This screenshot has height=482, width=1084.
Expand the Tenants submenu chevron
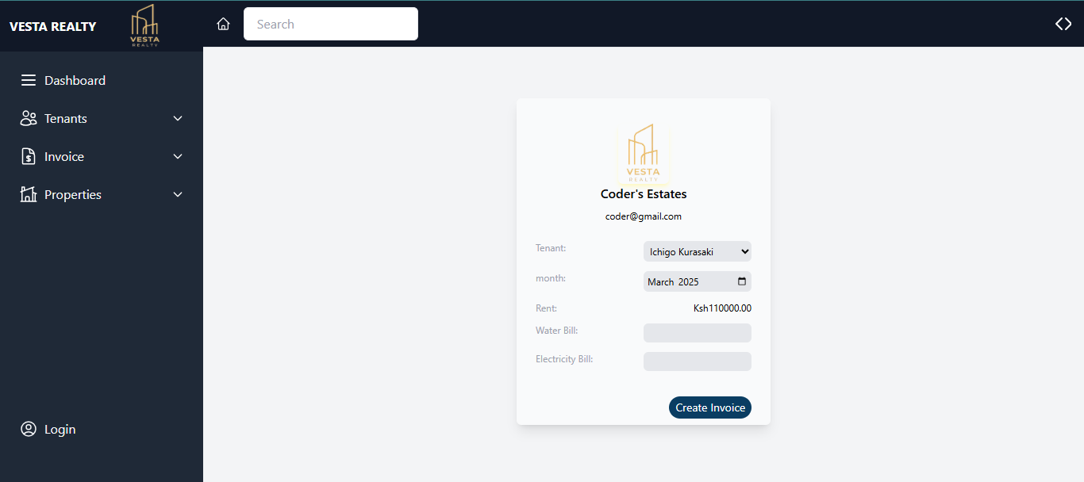(x=178, y=119)
